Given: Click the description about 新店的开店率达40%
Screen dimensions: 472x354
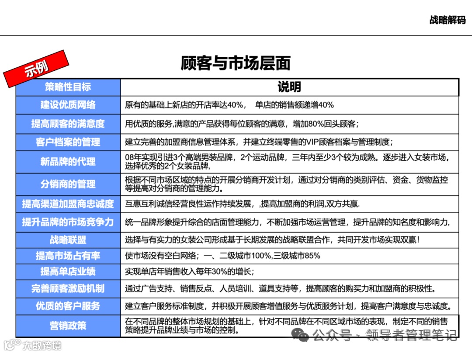Looking at the screenshot, I should pos(229,105).
